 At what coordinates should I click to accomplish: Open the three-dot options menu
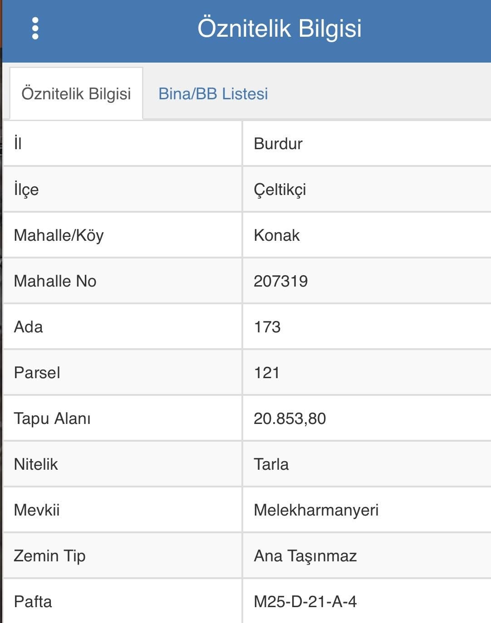click(35, 29)
